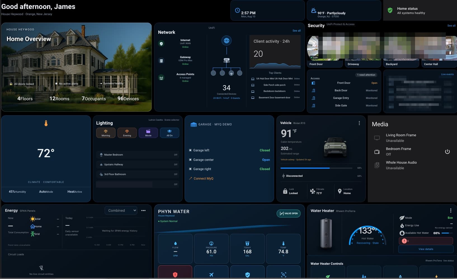Toggle power for Bedroom Frame

click(447, 152)
